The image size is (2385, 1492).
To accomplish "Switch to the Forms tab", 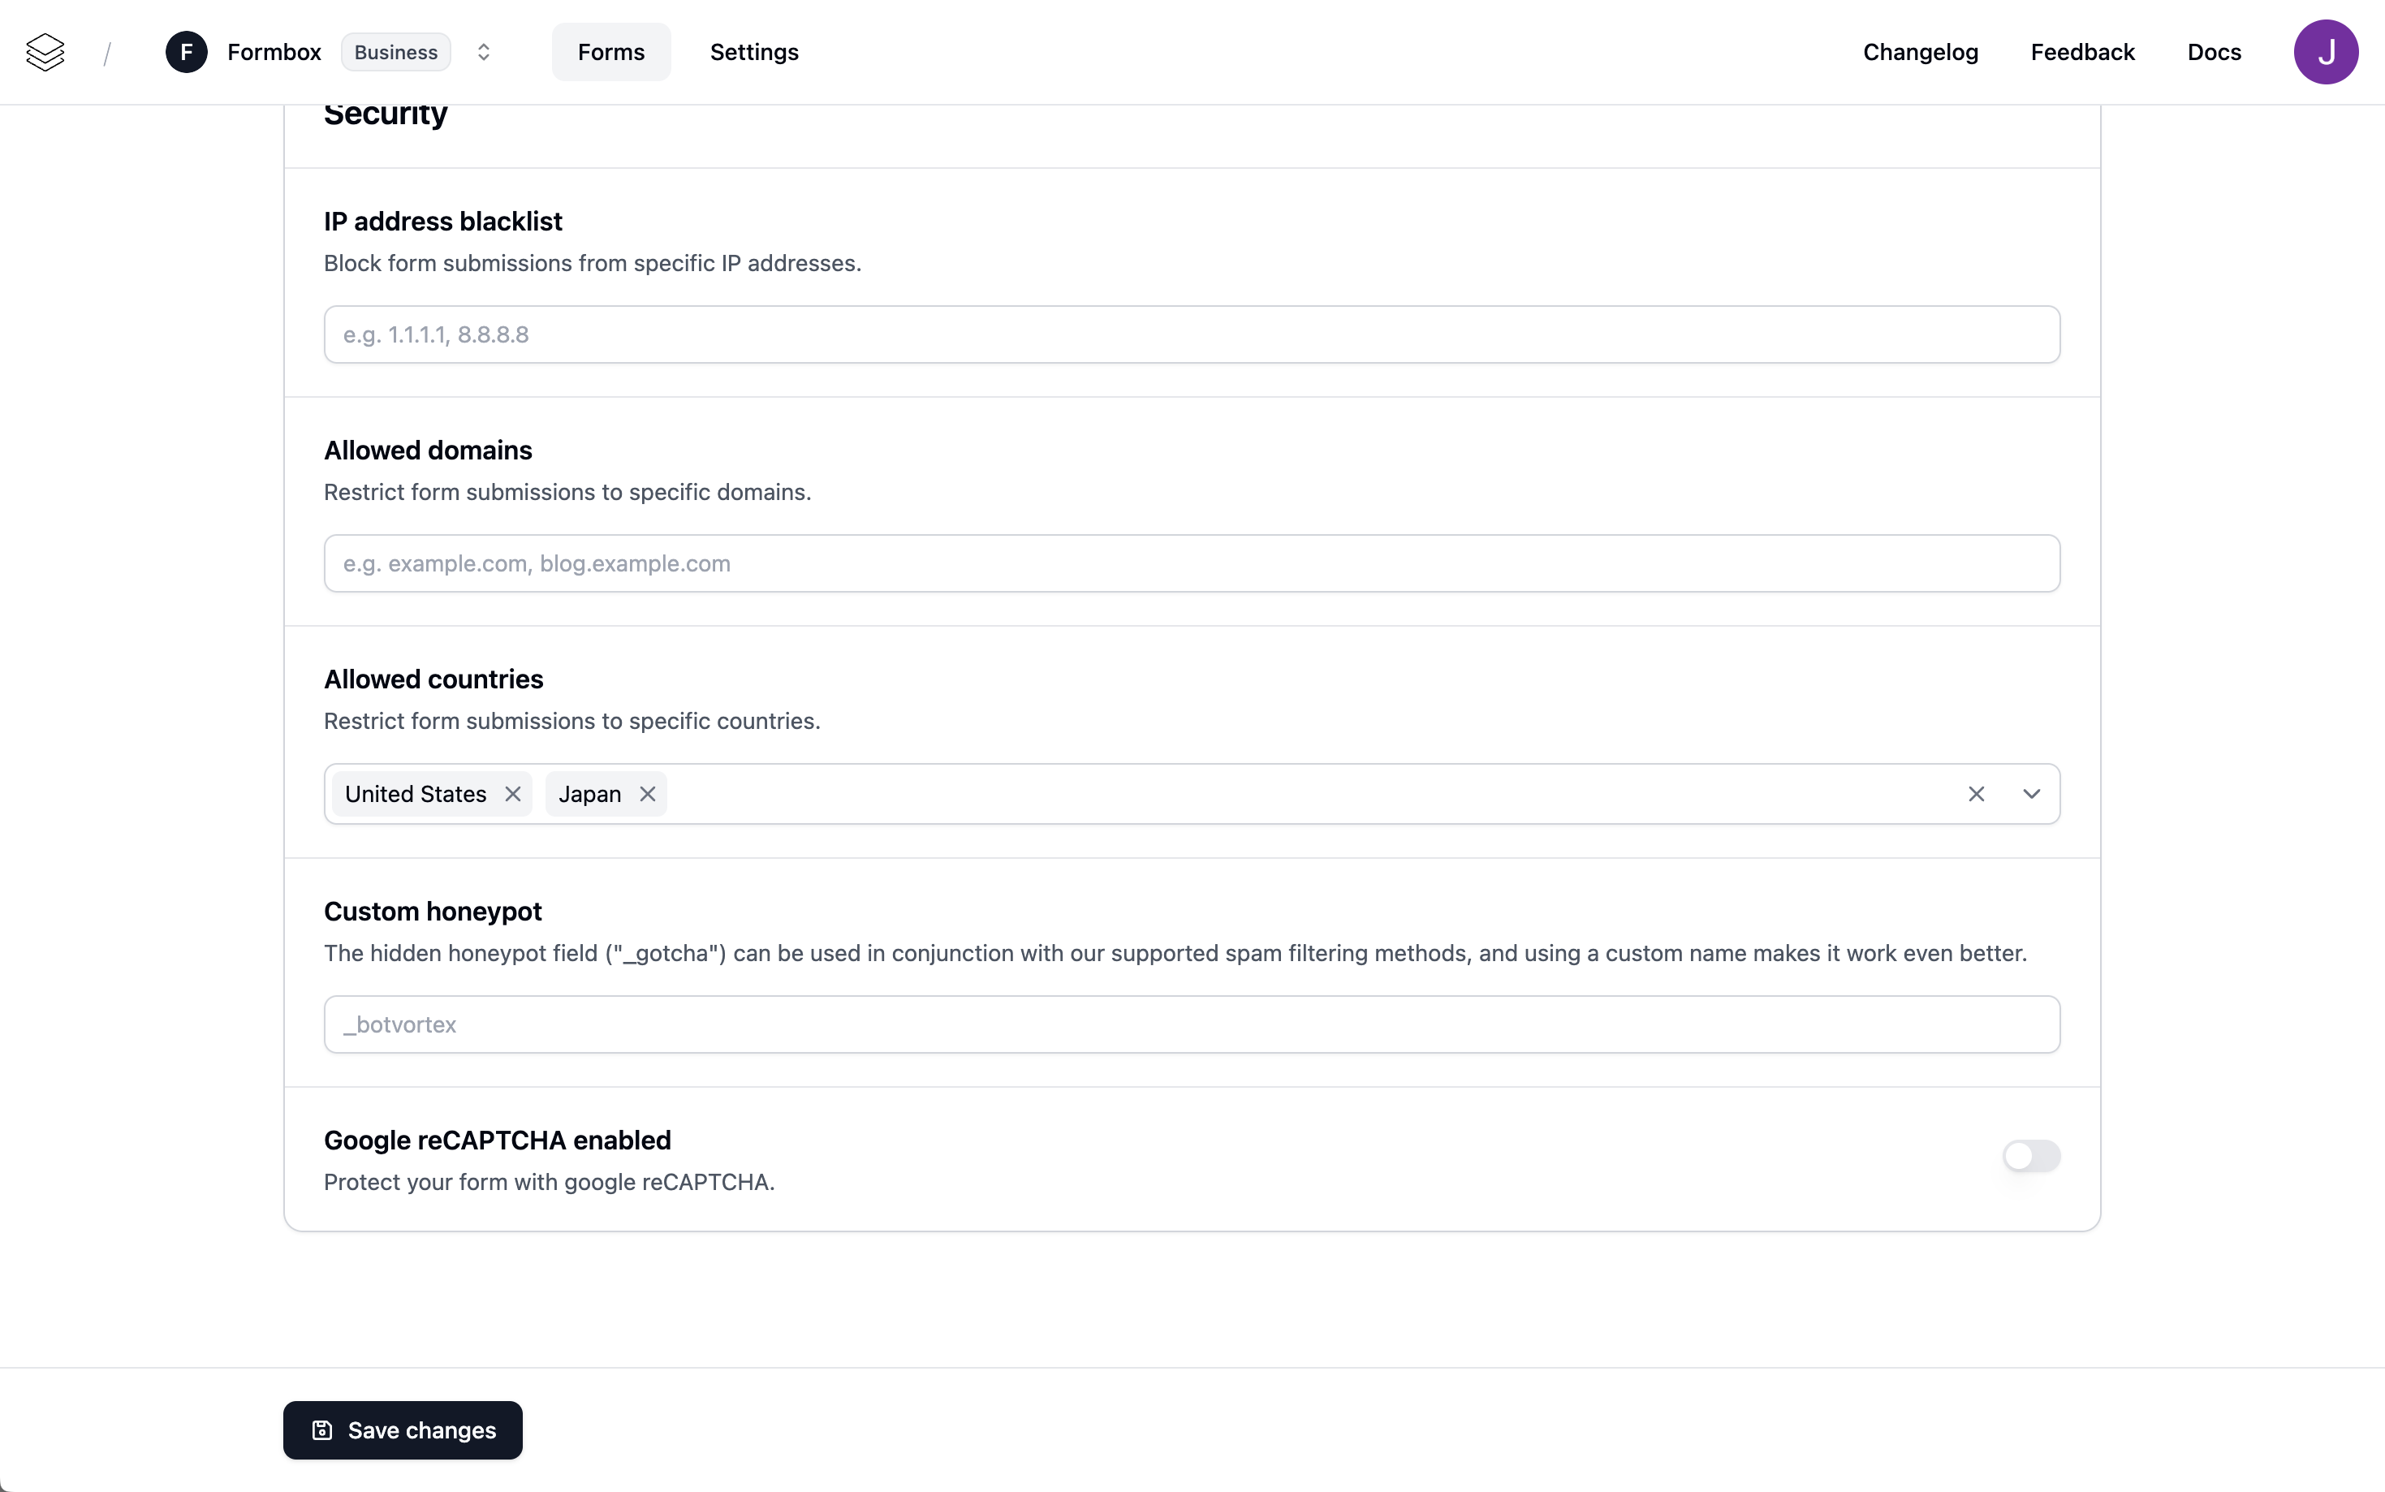I will [x=610, y=52].
